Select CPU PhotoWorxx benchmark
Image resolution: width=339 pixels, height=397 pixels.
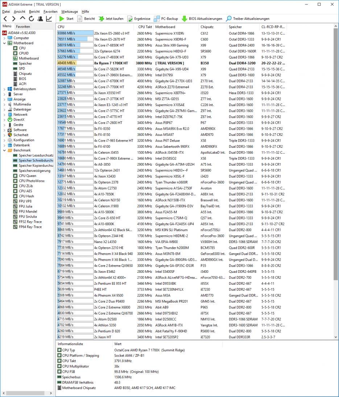pos(32,181)
